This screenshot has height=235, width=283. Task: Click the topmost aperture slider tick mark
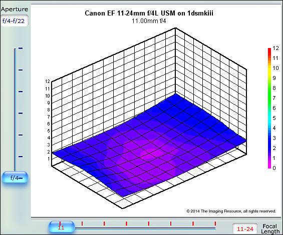pyautogui.click(x=21, y=48)
